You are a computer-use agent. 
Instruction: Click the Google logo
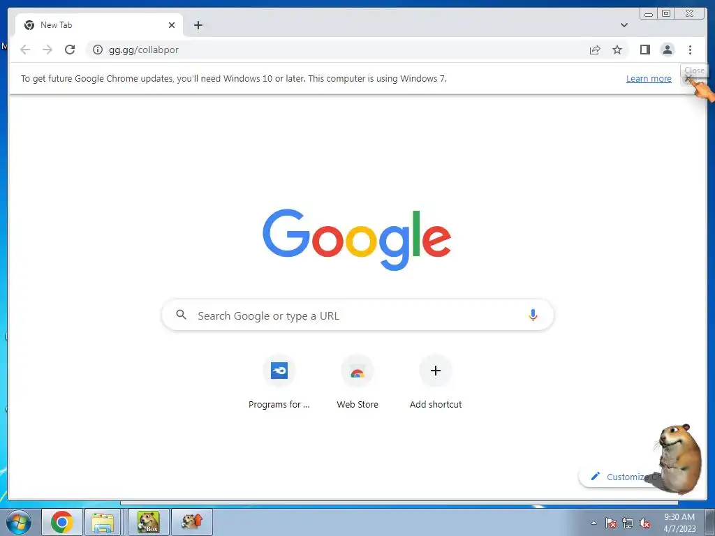coord(357,239)
